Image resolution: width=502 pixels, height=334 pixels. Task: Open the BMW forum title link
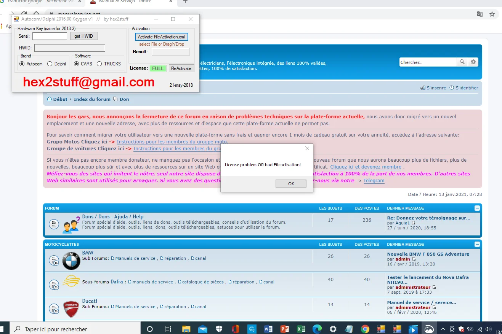coord(88,253)
